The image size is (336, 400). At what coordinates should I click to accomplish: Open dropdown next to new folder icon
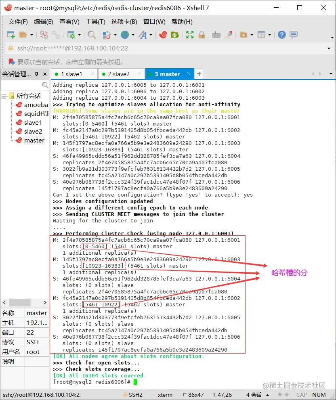point(252,35)
